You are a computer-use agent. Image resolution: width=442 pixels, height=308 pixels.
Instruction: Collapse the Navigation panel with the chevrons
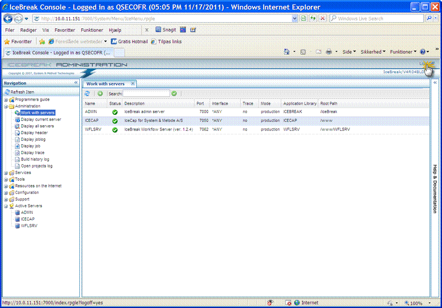coord(76,83)
